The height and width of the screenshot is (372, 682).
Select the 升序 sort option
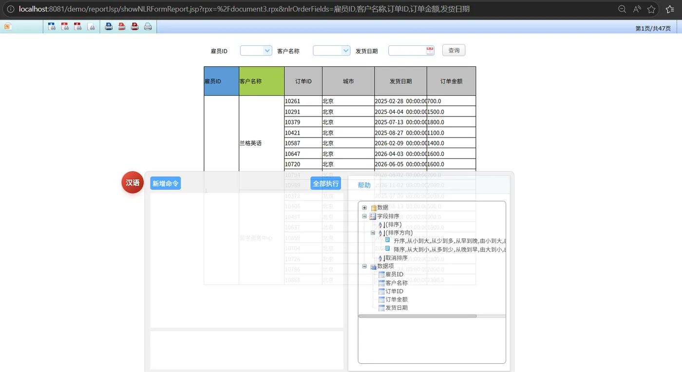(449, 241)
